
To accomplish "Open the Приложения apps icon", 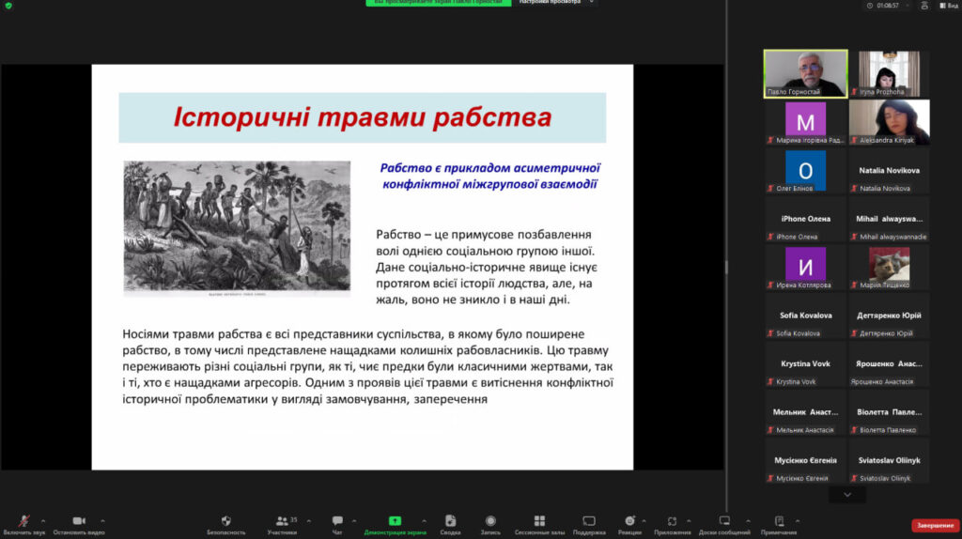I will click(673, 520).
